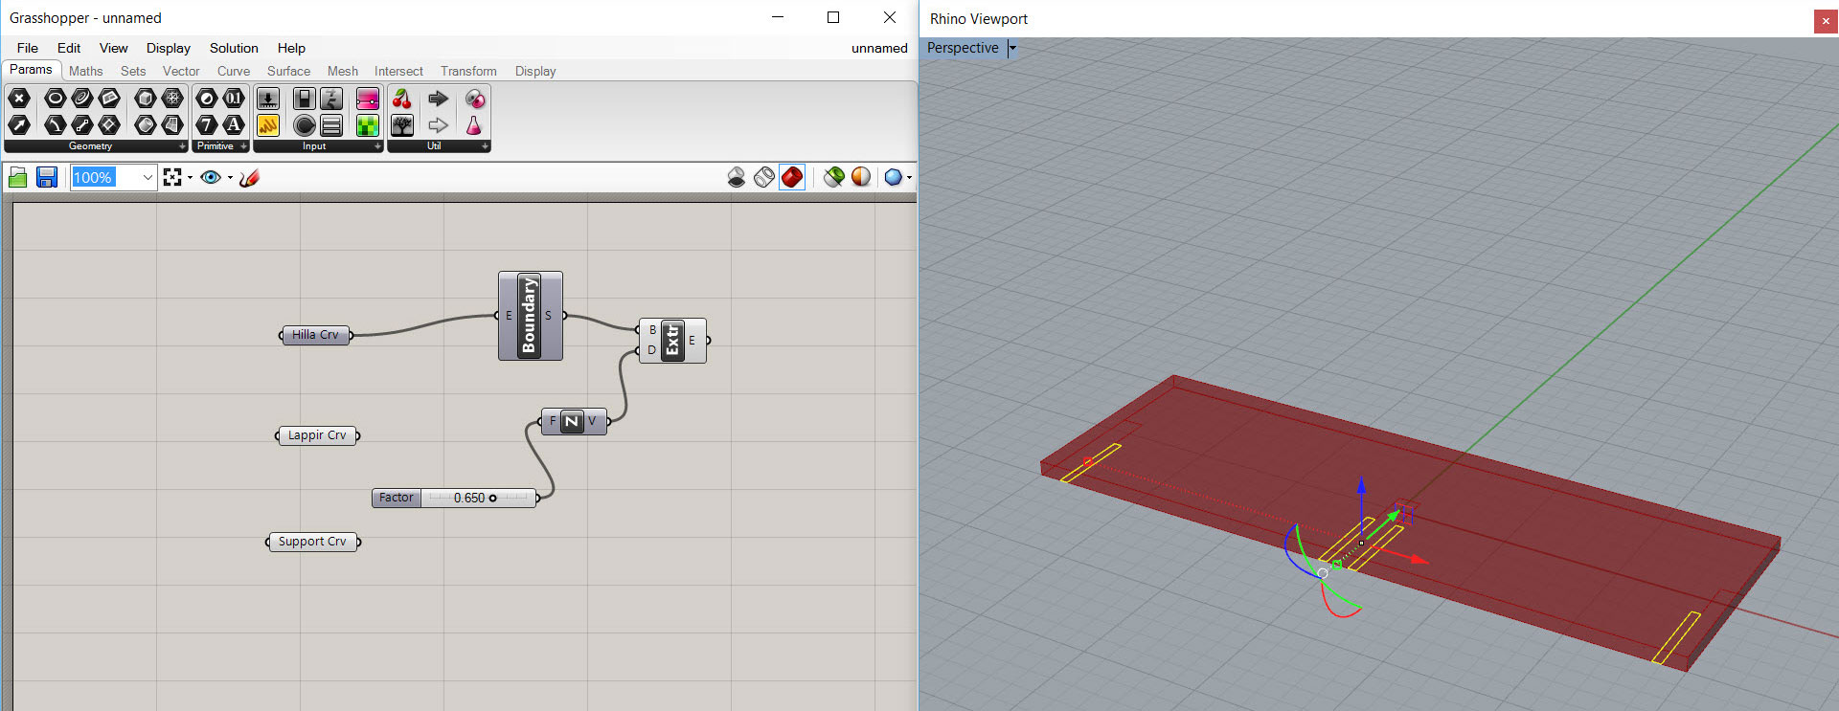Add a green Colour Swatch input component
Viewport: 1839px width, 711px height.
point(368,125)
